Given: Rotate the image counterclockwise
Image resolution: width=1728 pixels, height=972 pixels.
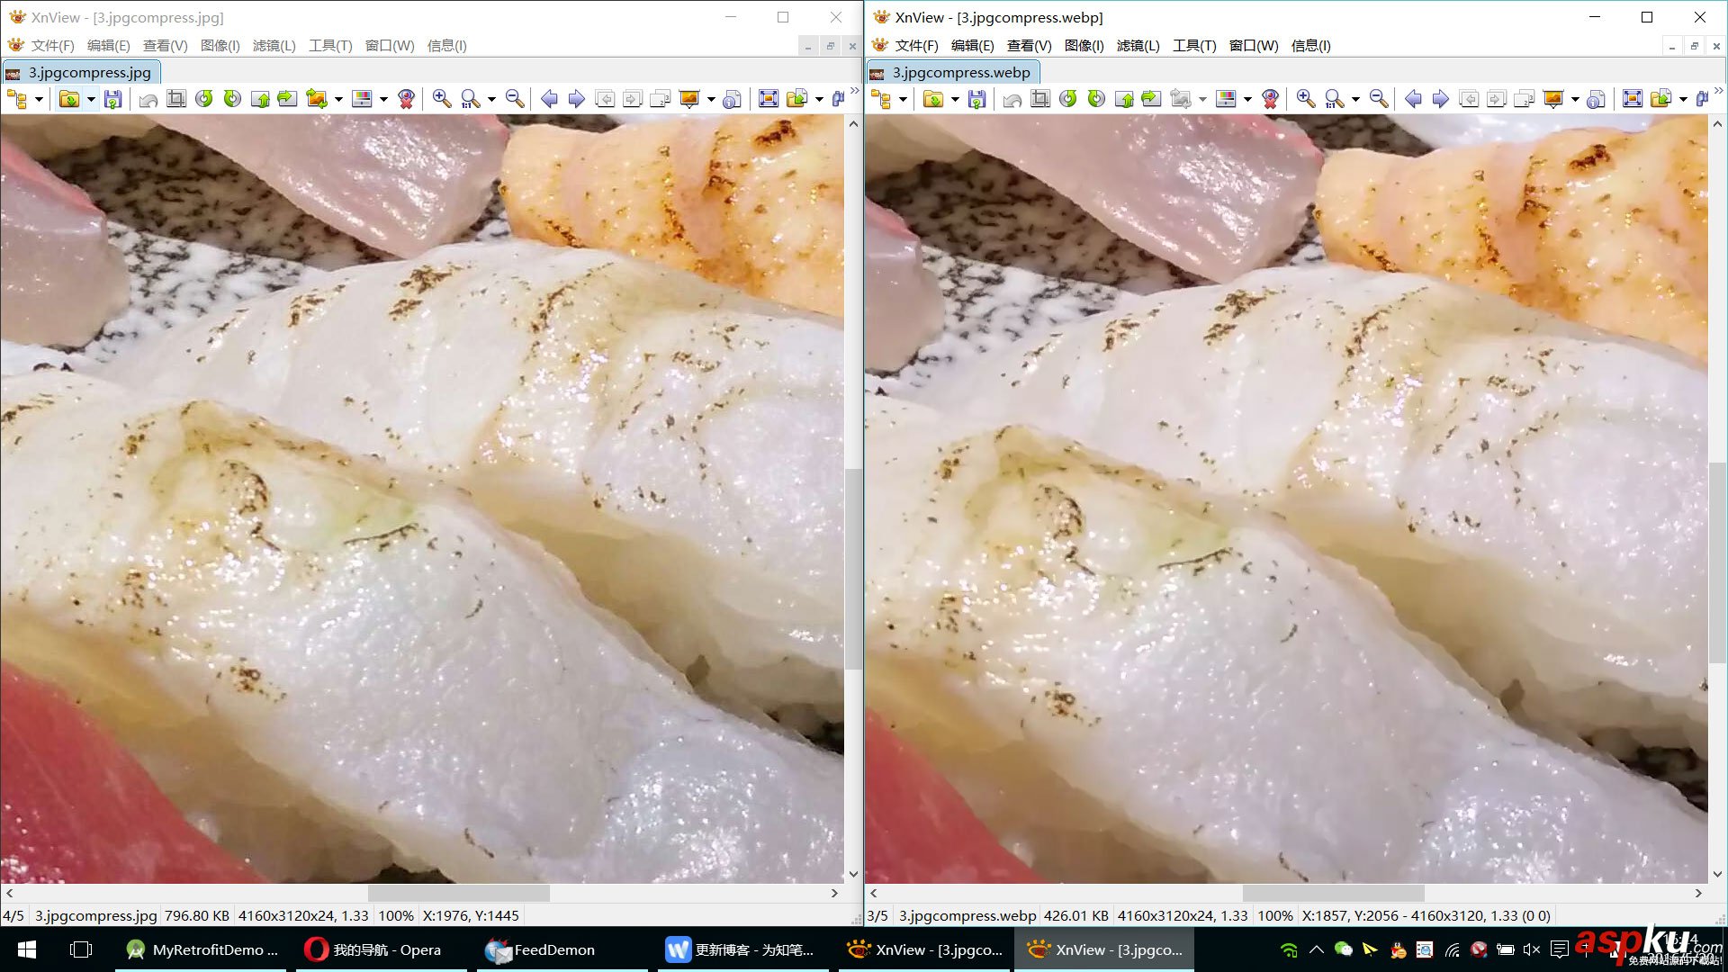Looking at the screenshot, I should [204, 99].
